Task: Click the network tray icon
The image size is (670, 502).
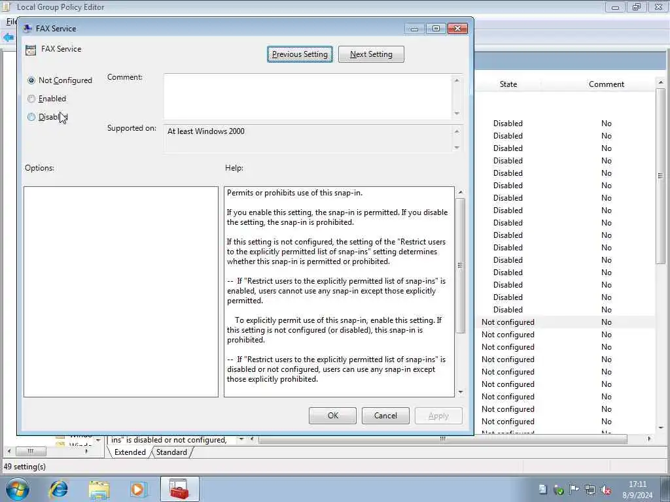Action: 590,490
